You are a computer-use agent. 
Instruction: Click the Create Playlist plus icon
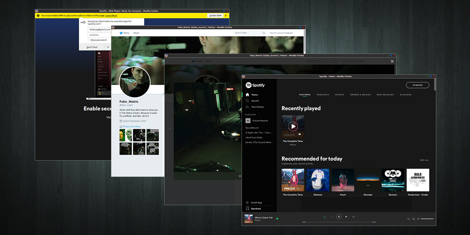(x=248, y=120)
